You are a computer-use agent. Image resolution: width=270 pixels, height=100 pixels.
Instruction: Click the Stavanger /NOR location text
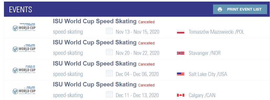point(205,53)
